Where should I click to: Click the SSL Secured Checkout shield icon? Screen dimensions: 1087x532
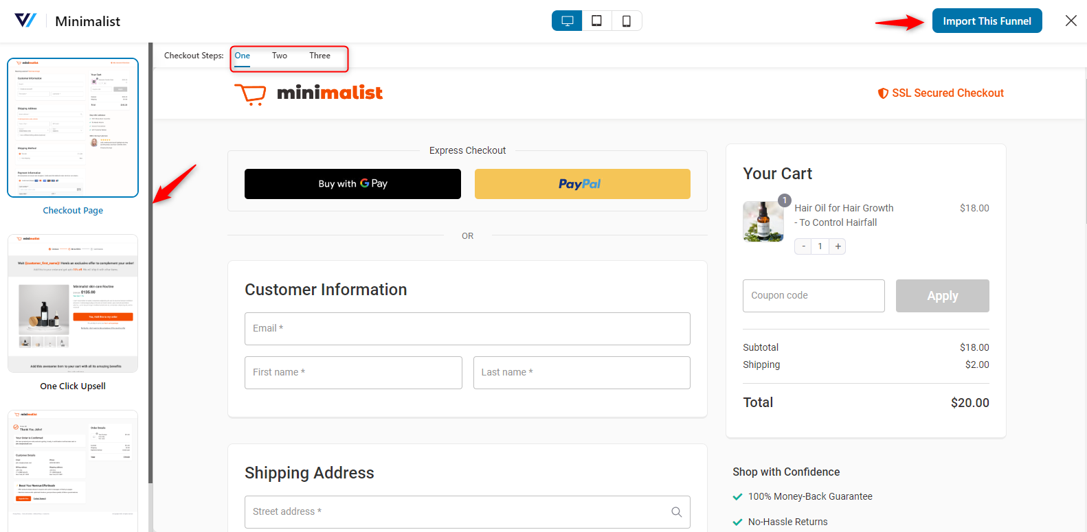click(x=883, y=93)
